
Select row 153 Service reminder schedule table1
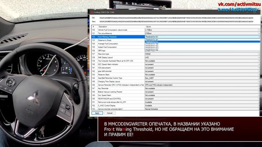tap(118, 109)
